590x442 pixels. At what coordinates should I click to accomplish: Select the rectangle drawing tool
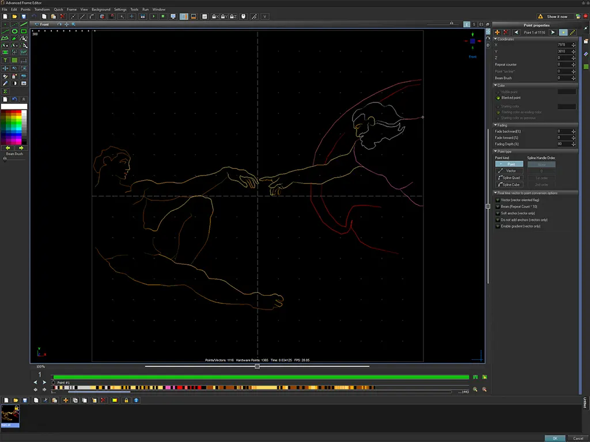tap(24, 31)
